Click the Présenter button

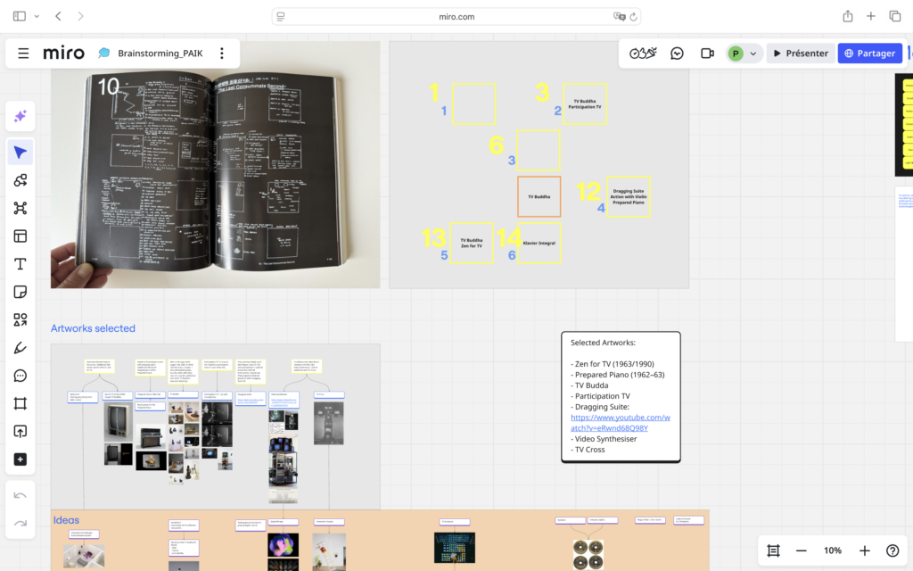point(801,54)
